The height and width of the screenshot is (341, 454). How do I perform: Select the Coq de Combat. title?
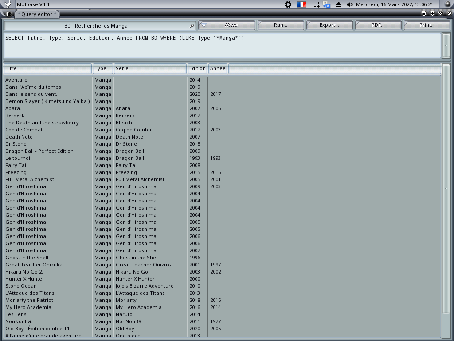[24, 130]
